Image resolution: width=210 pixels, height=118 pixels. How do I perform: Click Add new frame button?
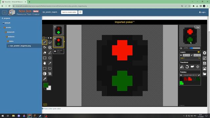(x=58, y=51)
